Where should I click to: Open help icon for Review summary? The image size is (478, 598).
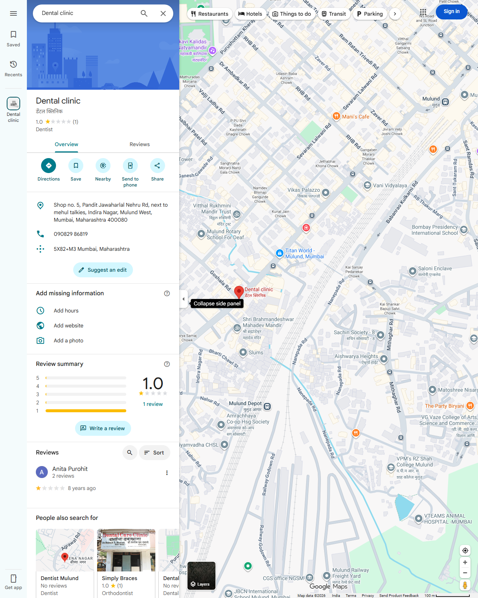coord(167,364)
